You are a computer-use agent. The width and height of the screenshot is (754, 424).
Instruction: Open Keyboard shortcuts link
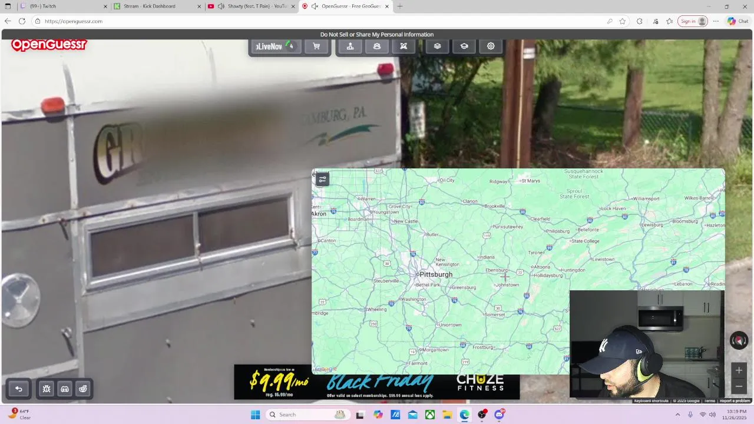point(651,401)
